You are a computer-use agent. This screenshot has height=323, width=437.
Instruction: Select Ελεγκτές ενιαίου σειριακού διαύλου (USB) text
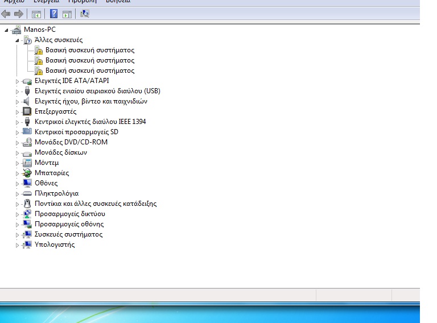point(97,91)
